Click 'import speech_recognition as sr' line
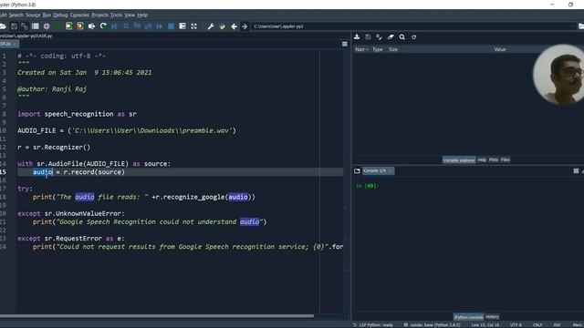This screenshot has height=328, width=584. (x=77, y=114)
